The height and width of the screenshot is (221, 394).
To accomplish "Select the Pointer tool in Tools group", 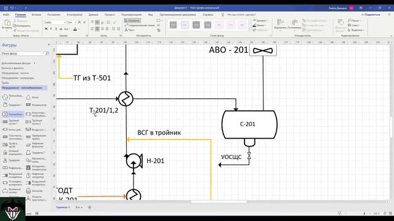I will coord(132,20).
